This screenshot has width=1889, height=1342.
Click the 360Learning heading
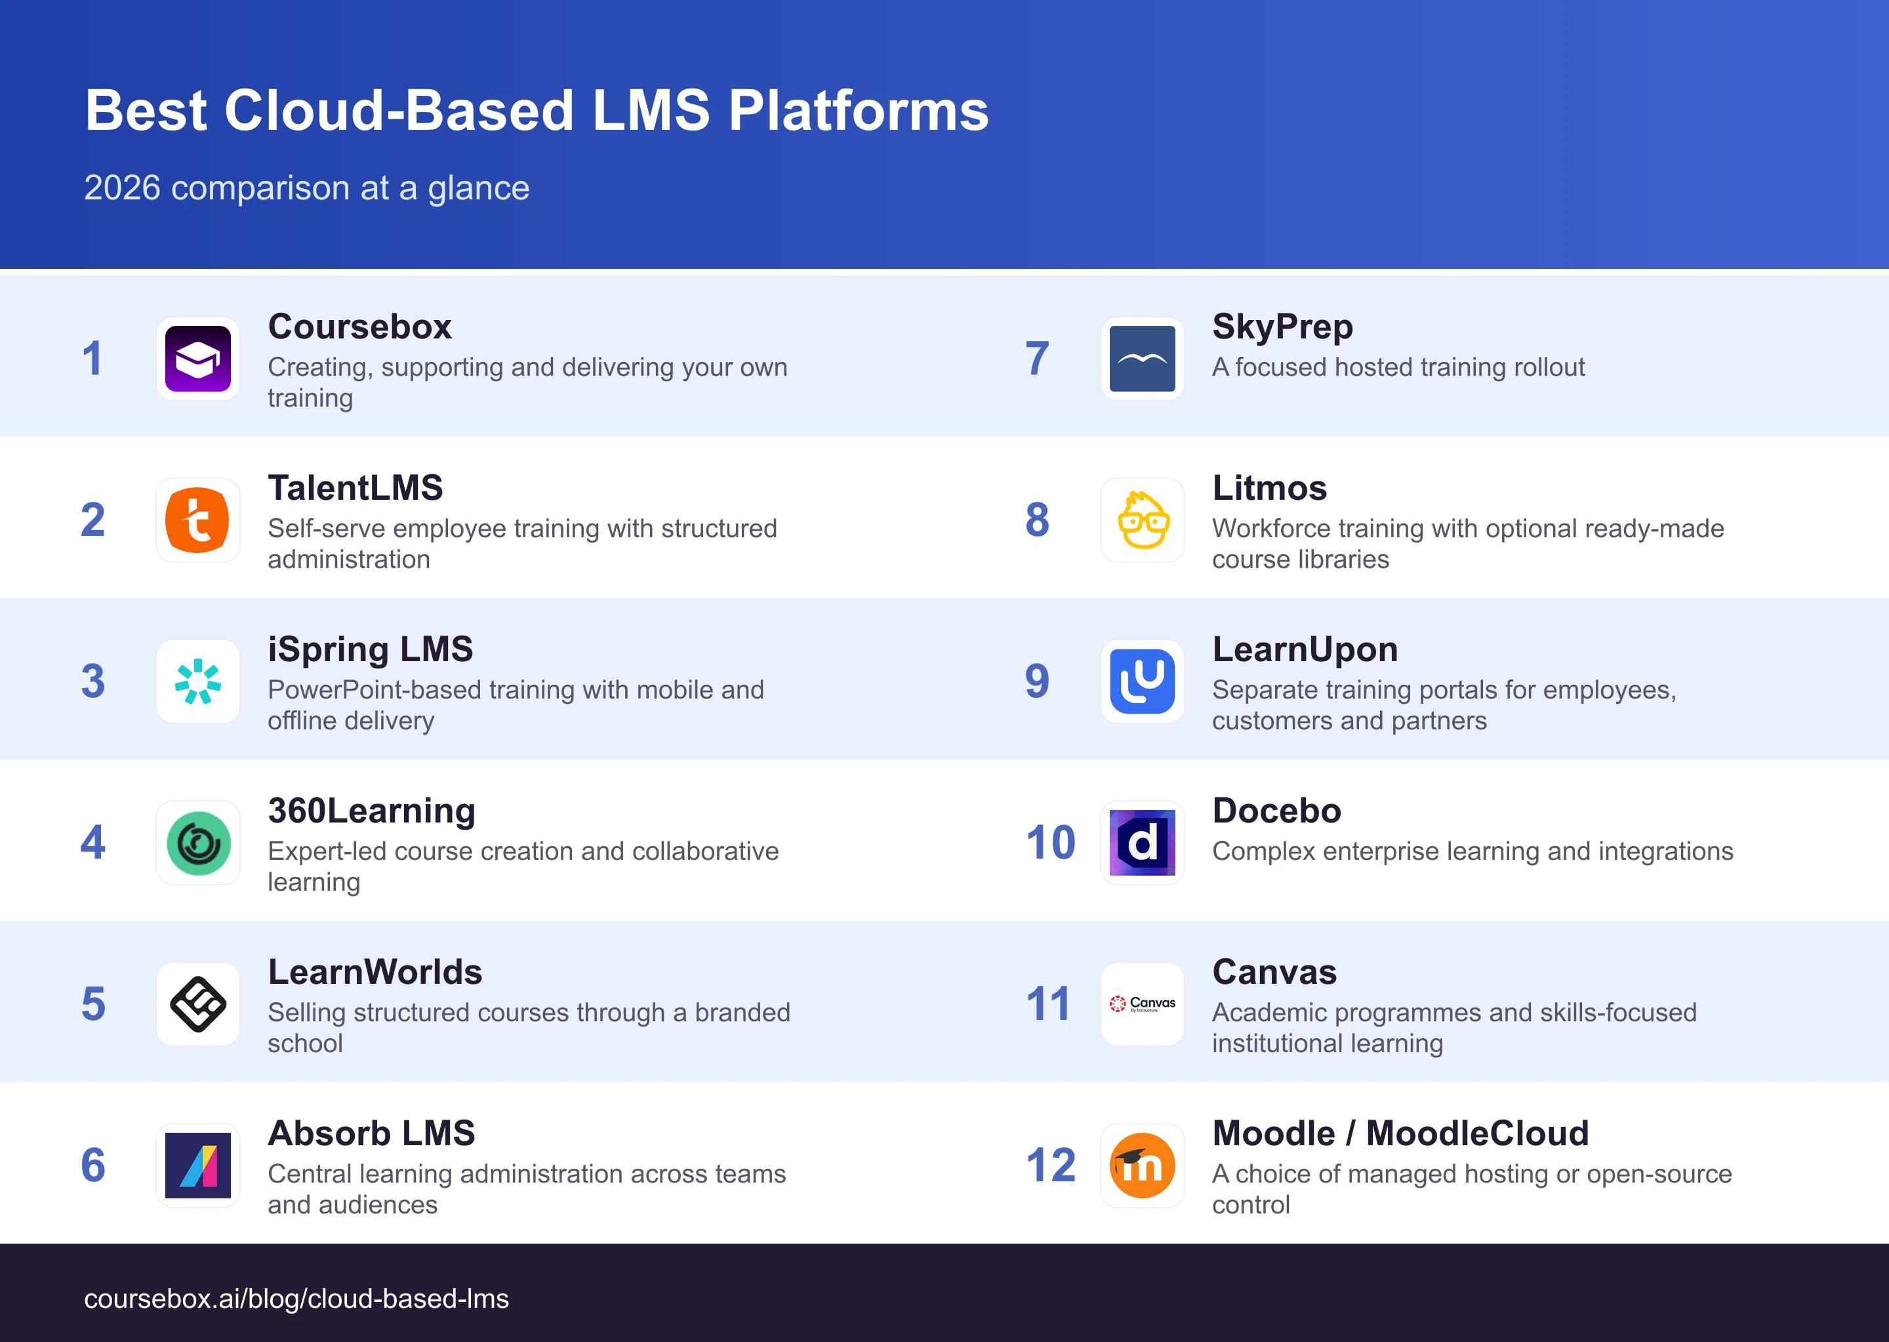pos(372,811)
